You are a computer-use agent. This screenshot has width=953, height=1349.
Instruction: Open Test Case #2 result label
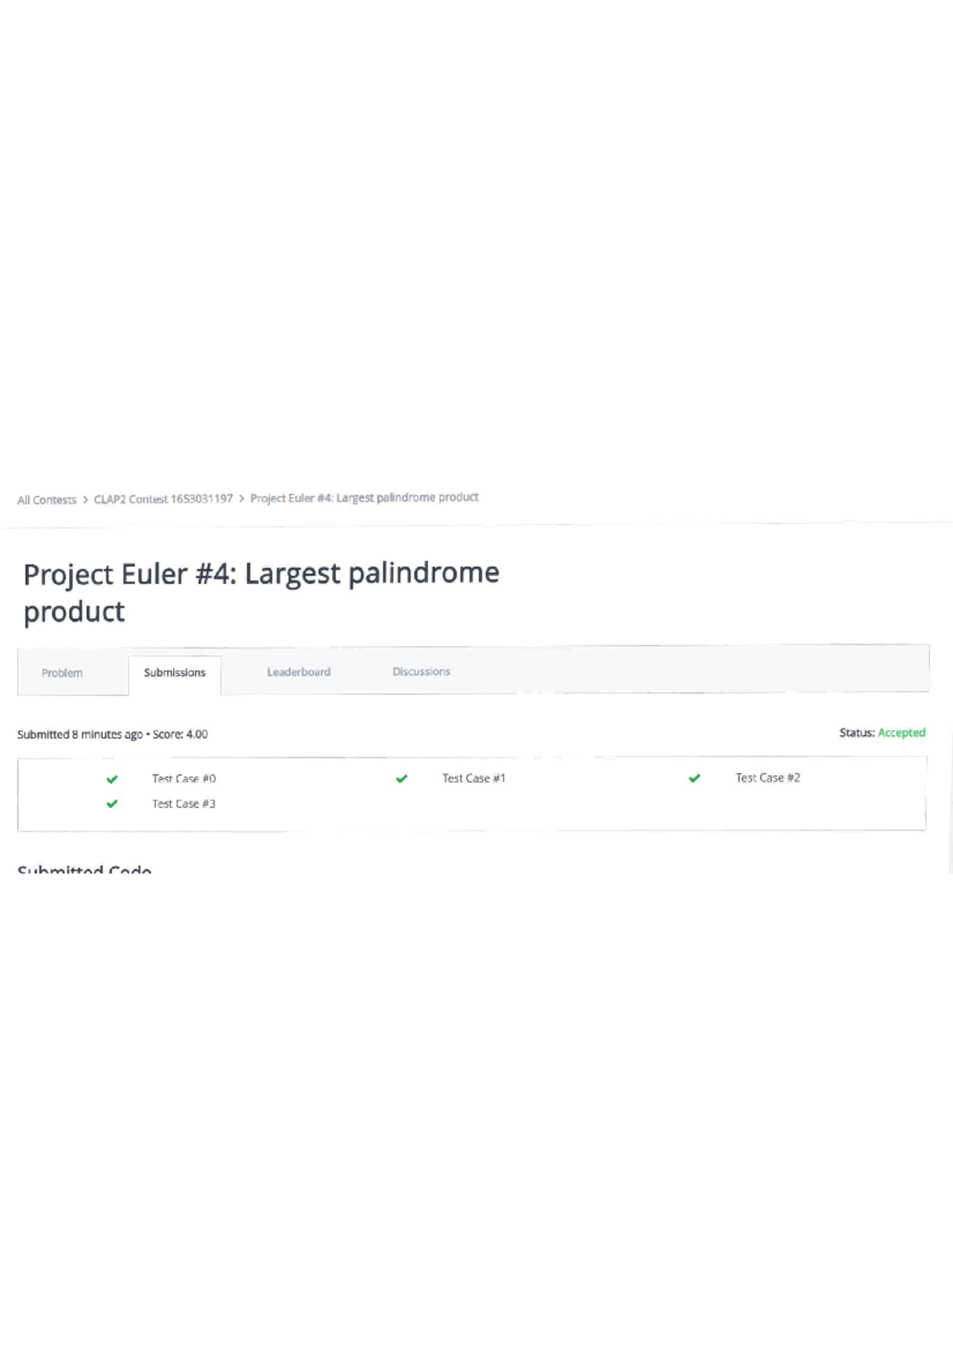point(767,778)
